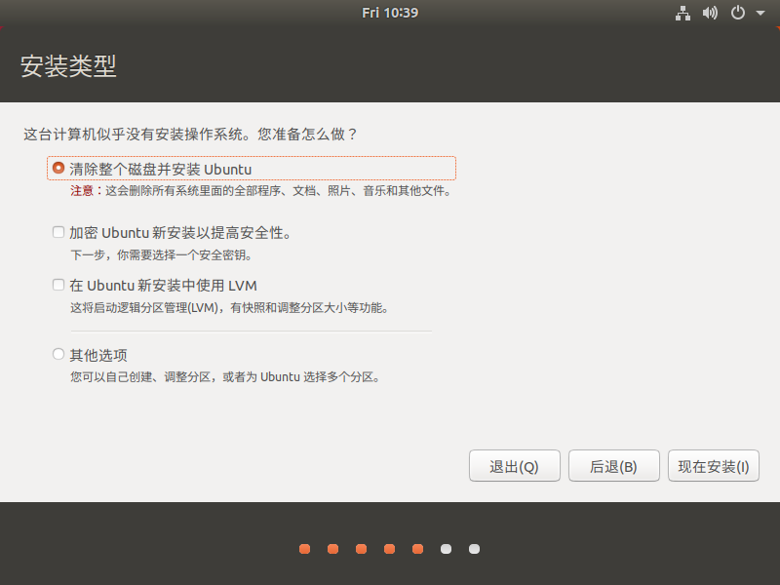Screen dimensions: 780x585
Task: Click the 后退(B) back button
Action: pos(614,466)
